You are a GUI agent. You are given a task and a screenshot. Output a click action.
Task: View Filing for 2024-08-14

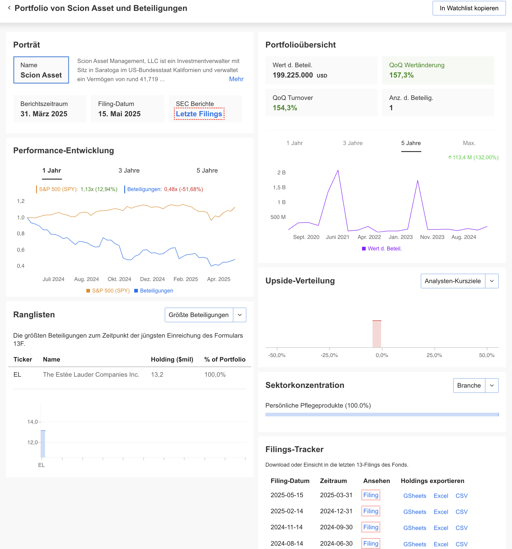pos(371,544)
